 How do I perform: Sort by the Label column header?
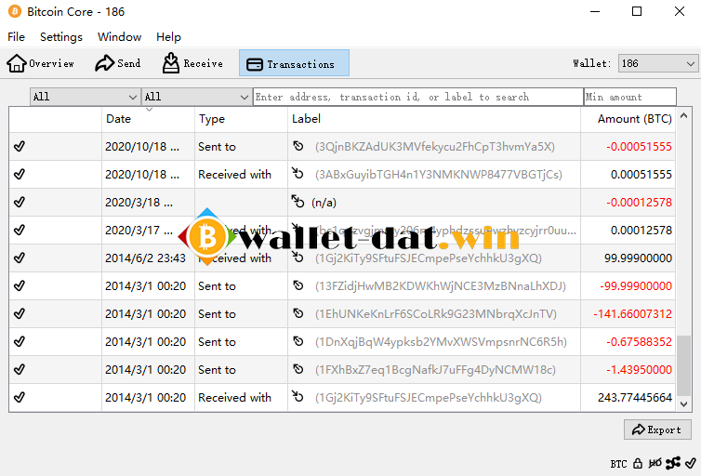(434, 119)
